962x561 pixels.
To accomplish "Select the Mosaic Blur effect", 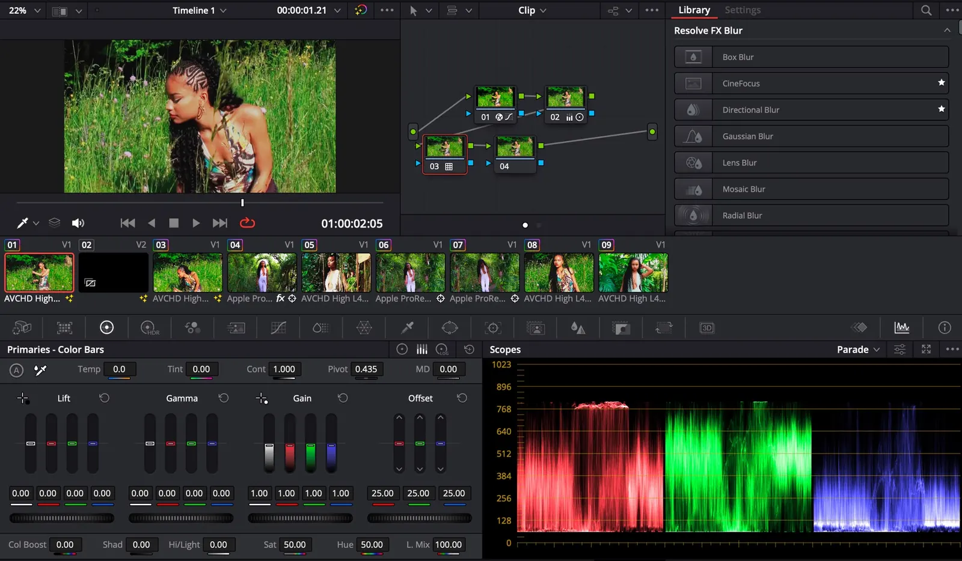I will 812,189.
